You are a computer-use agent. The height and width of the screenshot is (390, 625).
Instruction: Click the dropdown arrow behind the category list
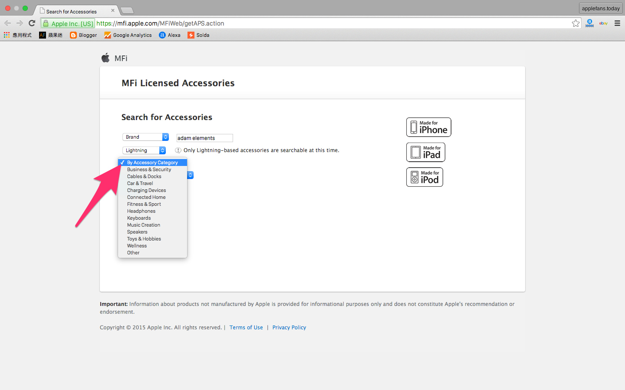(x=190, y=175)
